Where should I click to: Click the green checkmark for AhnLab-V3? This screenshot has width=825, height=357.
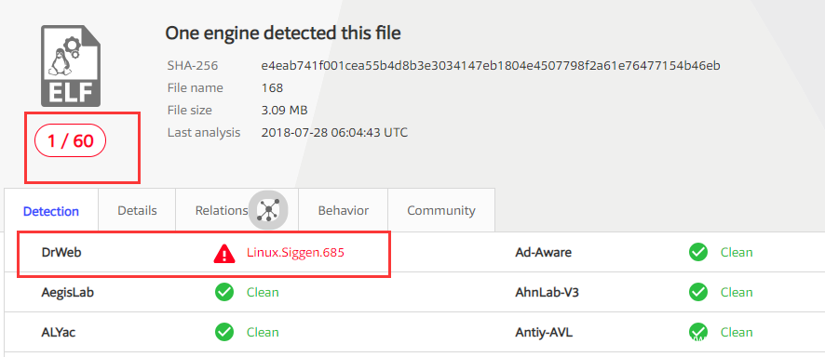pos(698,292)
